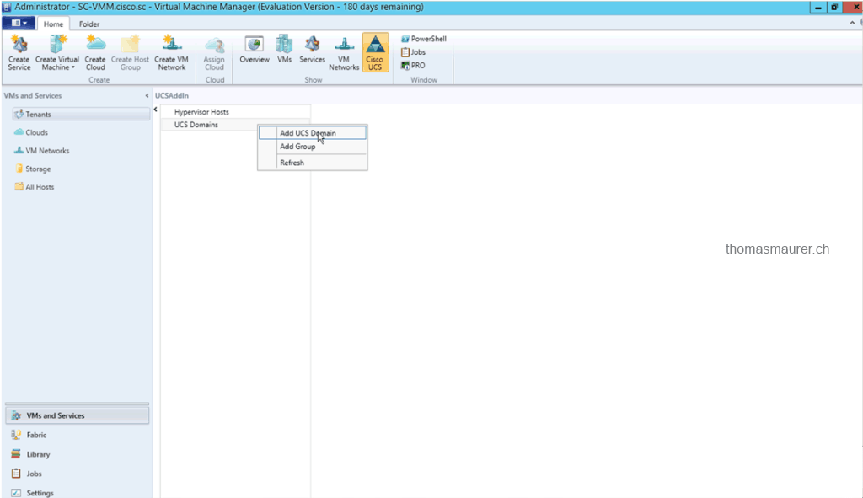Open the PowerShell window
This screenshot has height=498, width=863.
423,39
